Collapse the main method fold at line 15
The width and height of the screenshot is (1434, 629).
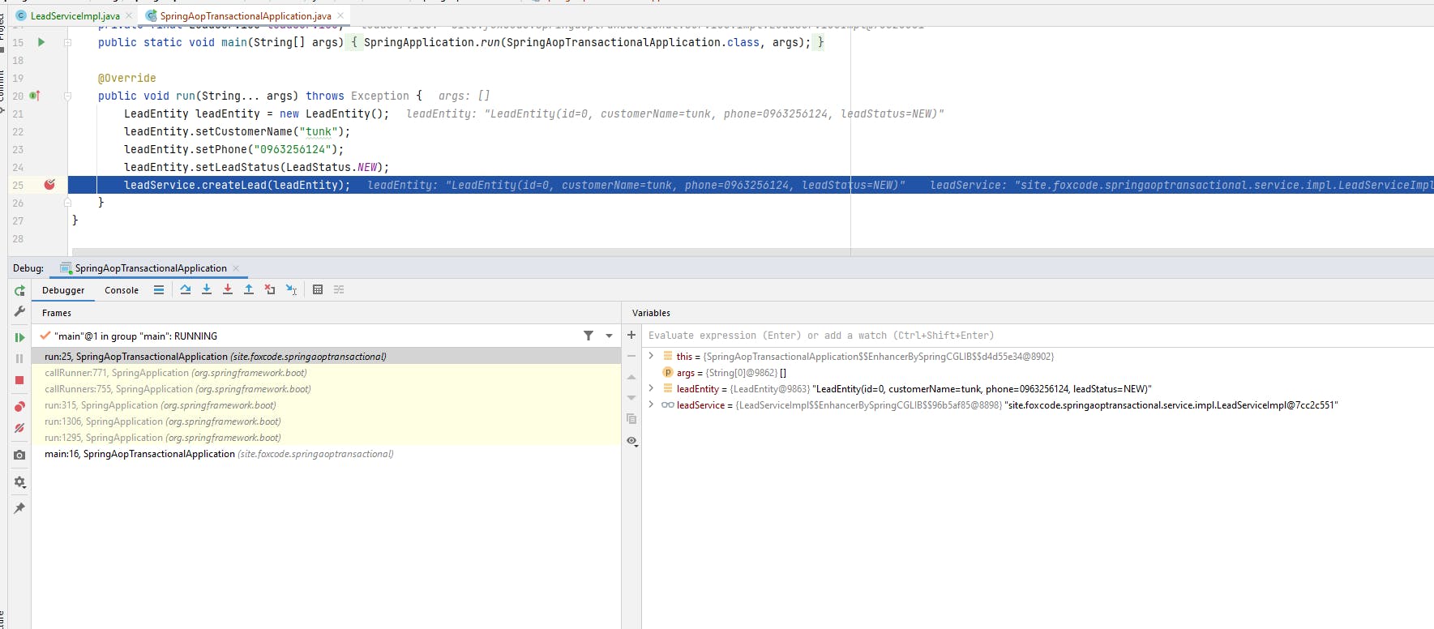pyautogui.click(x=68, y=42)
